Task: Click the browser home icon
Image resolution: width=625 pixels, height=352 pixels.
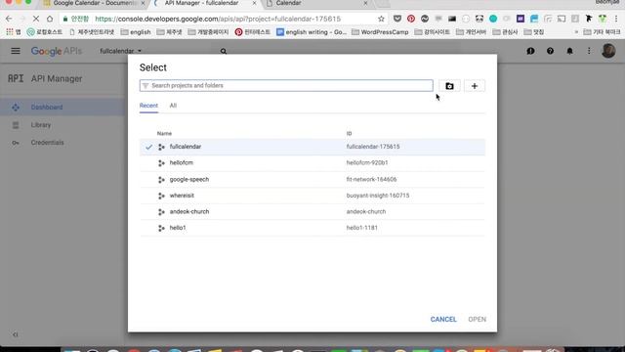Action: [x=50, y=19]
